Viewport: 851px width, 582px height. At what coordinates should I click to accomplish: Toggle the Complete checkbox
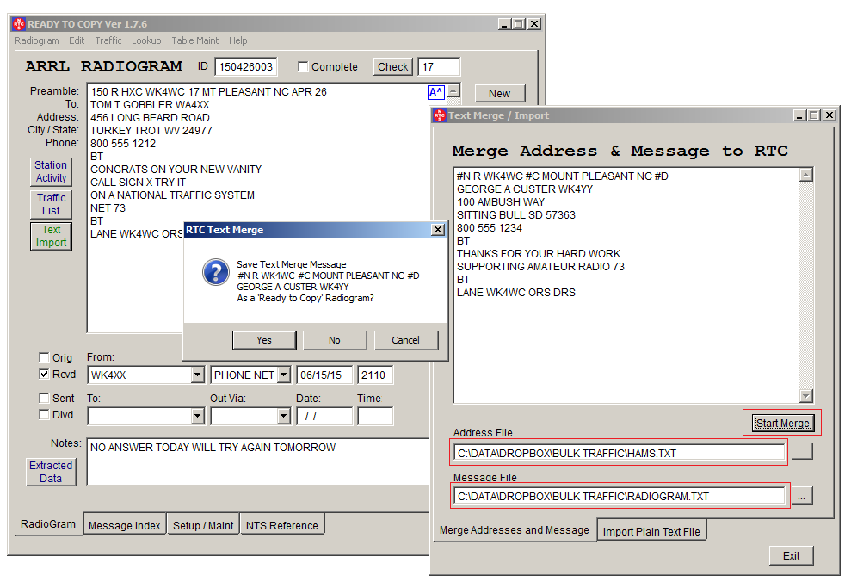[304, 66]
